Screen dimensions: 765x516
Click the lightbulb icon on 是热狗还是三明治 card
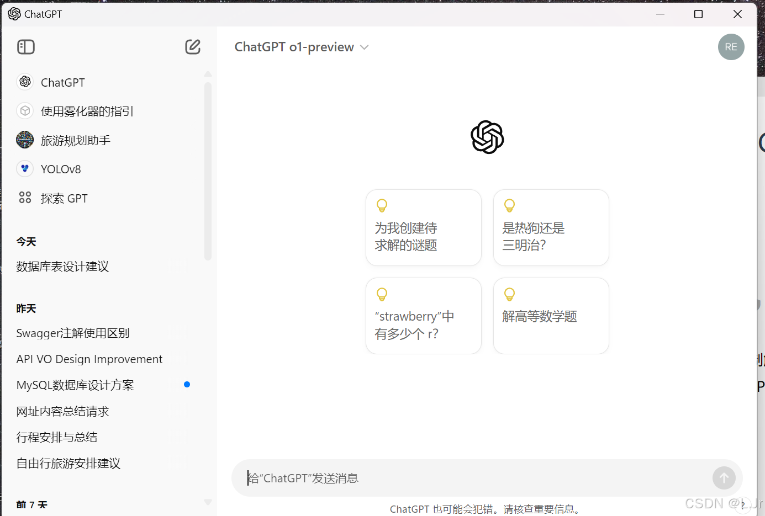pyautogui.click(x=509, y=205)
